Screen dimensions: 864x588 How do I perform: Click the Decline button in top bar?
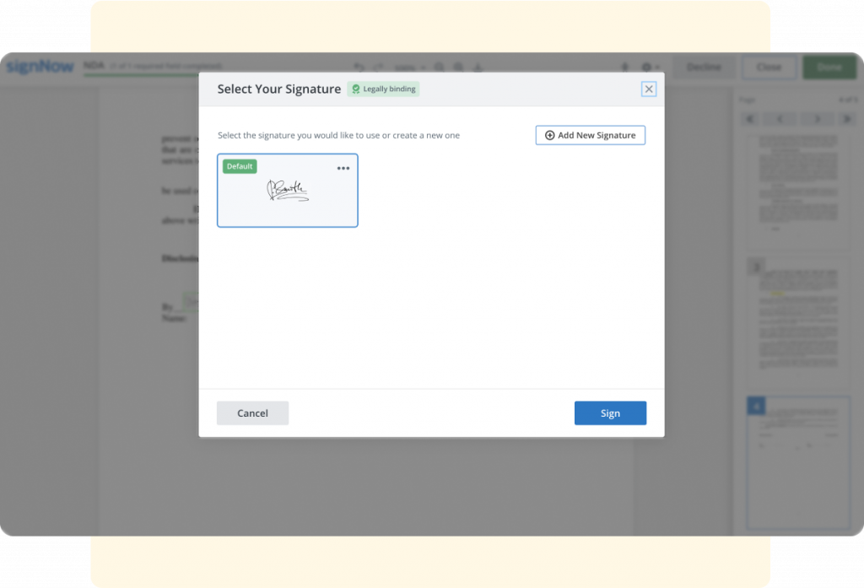point(704,67)
